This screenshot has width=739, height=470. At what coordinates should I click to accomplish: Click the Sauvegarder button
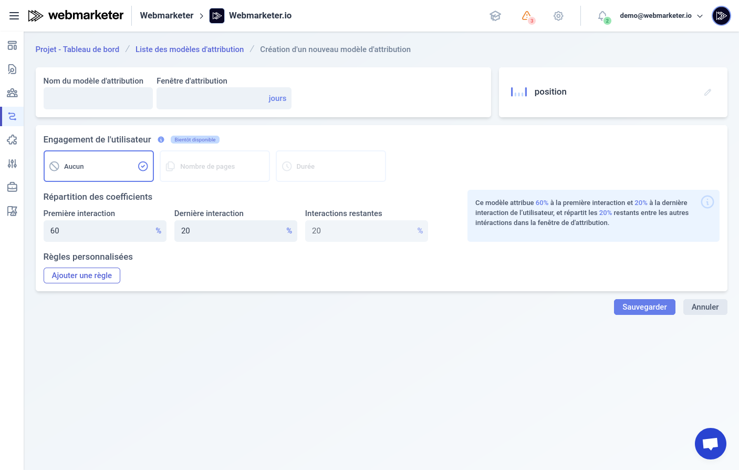[644, 307]
